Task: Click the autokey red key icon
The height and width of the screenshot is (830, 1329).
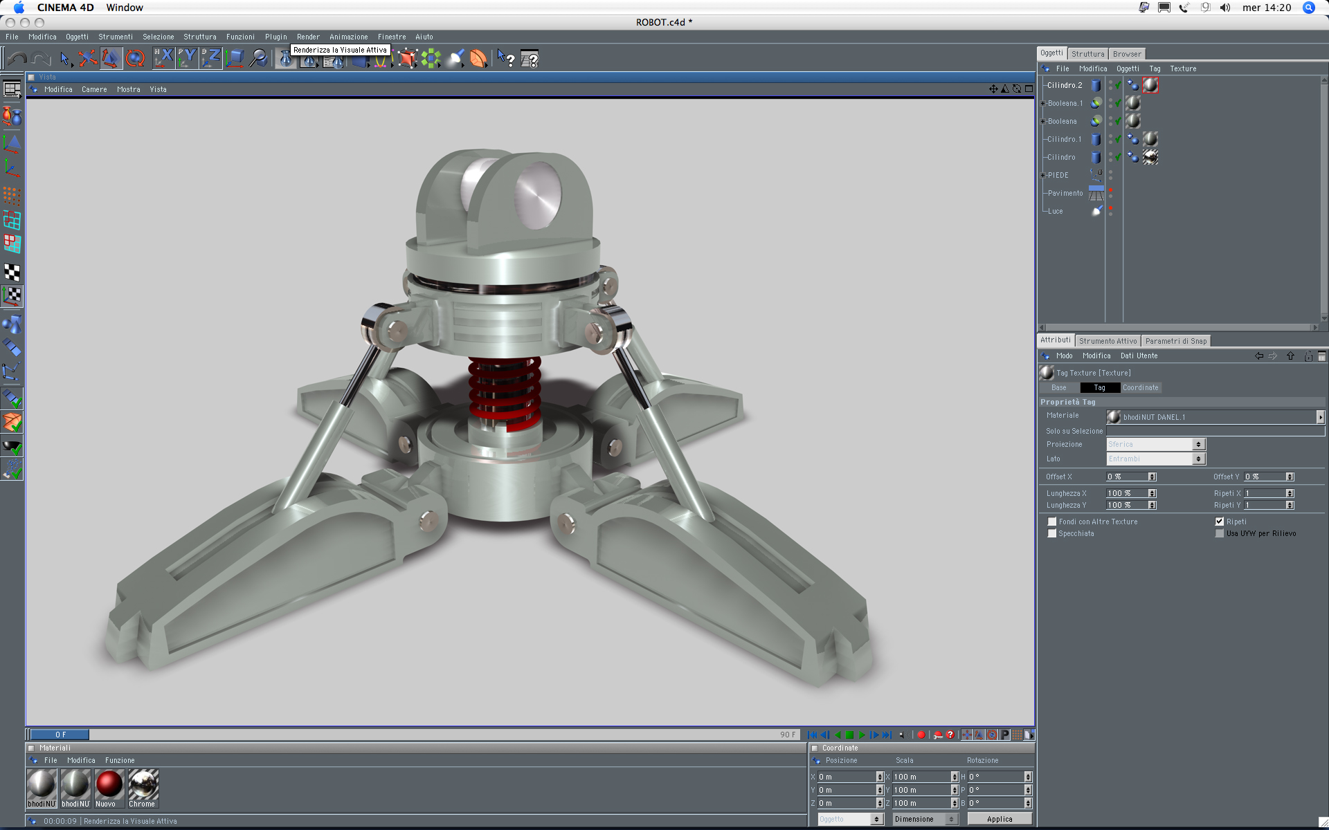Action: point(938,735)
